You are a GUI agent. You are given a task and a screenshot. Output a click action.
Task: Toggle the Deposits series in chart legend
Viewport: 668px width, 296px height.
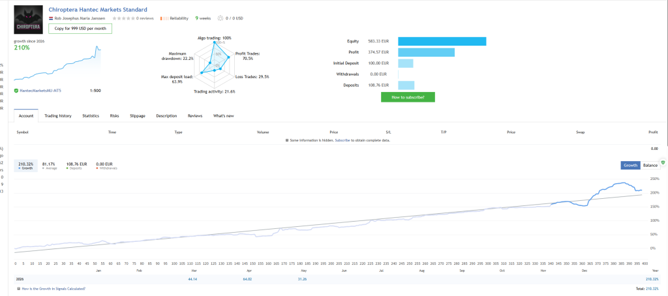click(77, 166)
